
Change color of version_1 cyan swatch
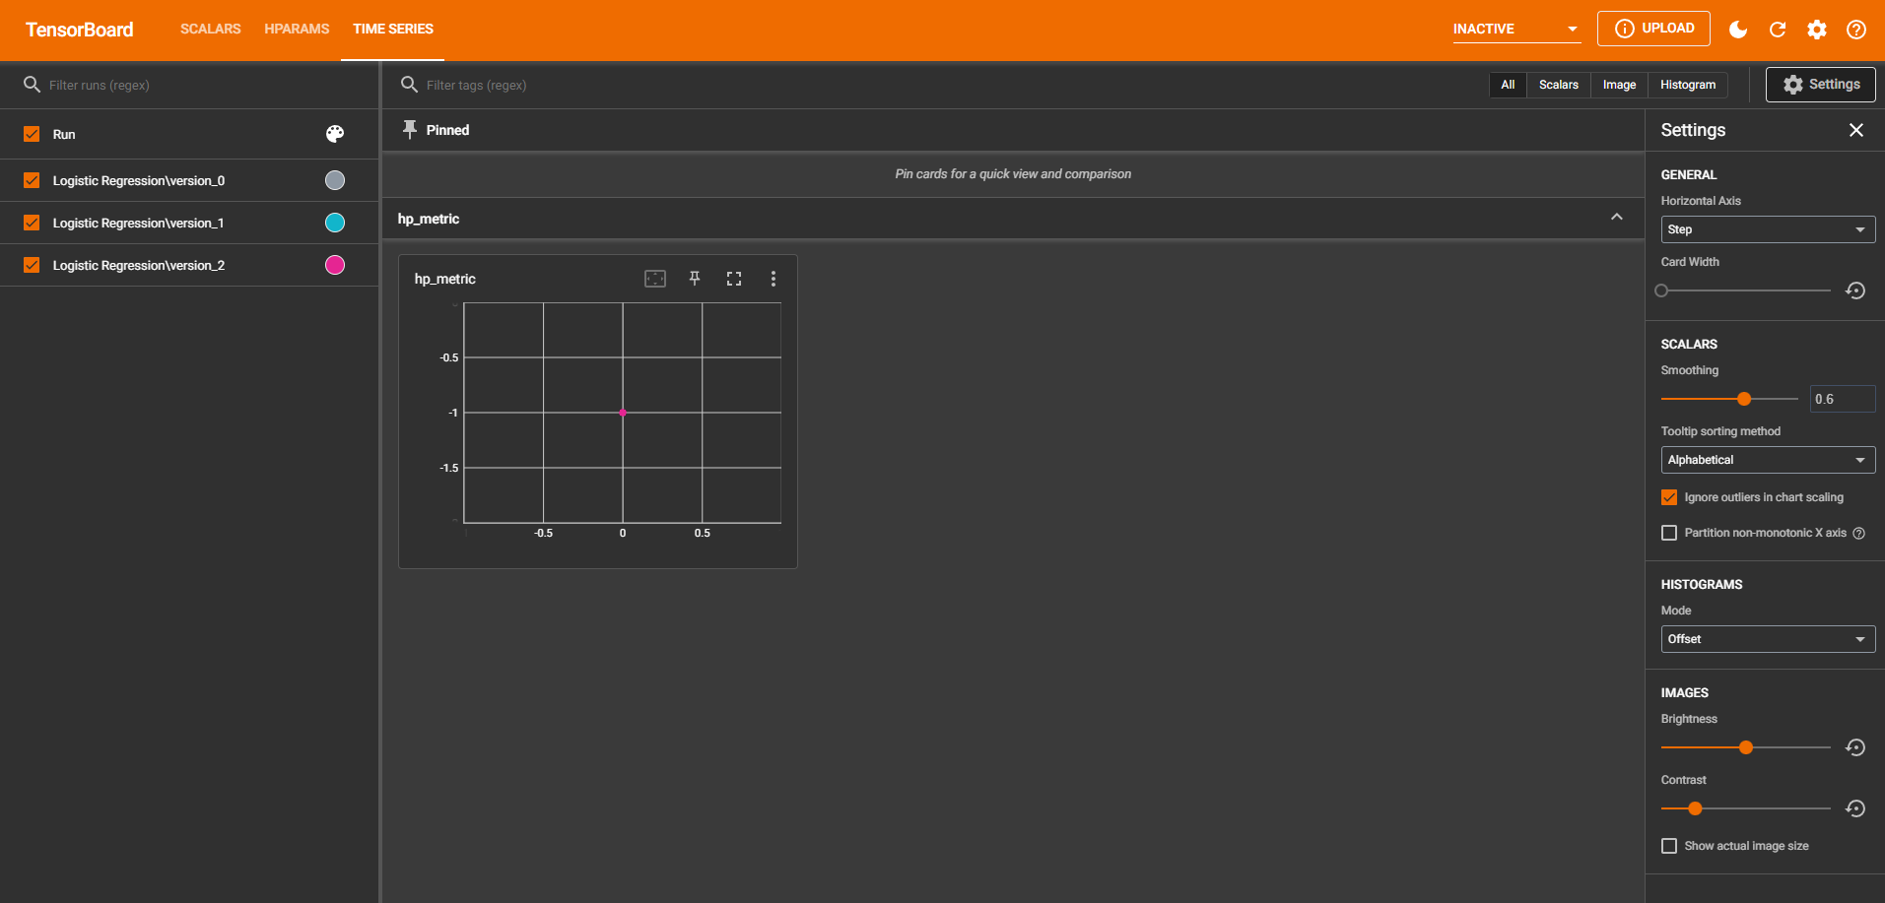[x=335, y=223]
